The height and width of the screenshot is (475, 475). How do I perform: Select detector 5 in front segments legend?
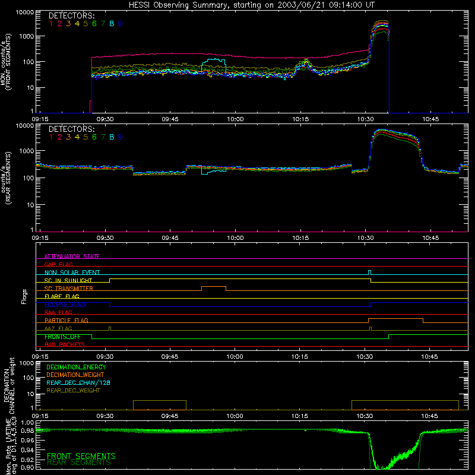[x=85, y=24]
